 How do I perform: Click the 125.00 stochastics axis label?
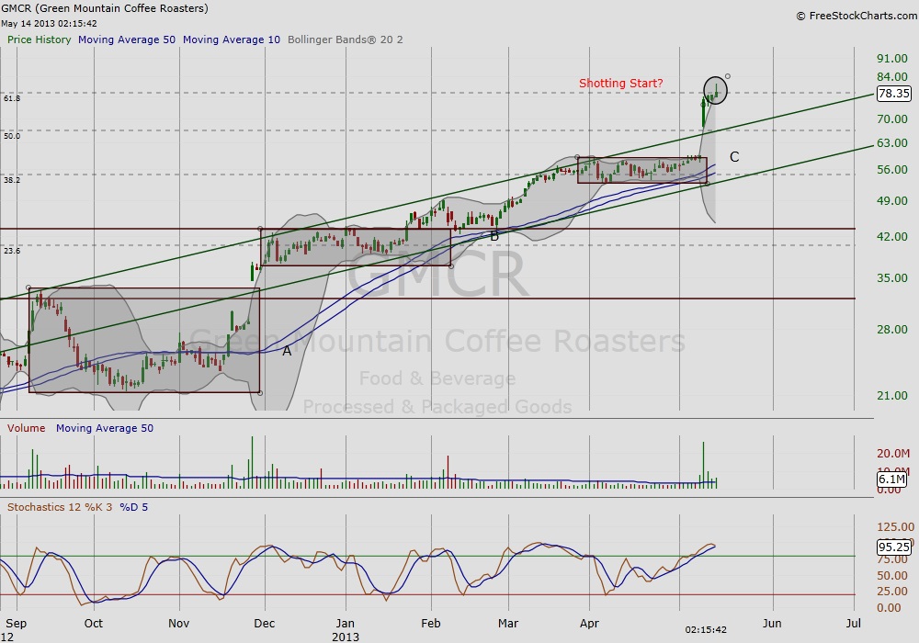click(x=895, y=527)
